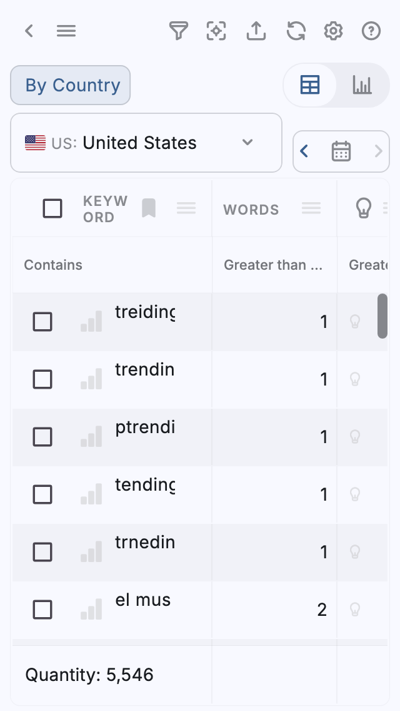Image resolution: width=400 pixels, height=711 pixels.
Task: Click the focus target icon
Action: 216,31
